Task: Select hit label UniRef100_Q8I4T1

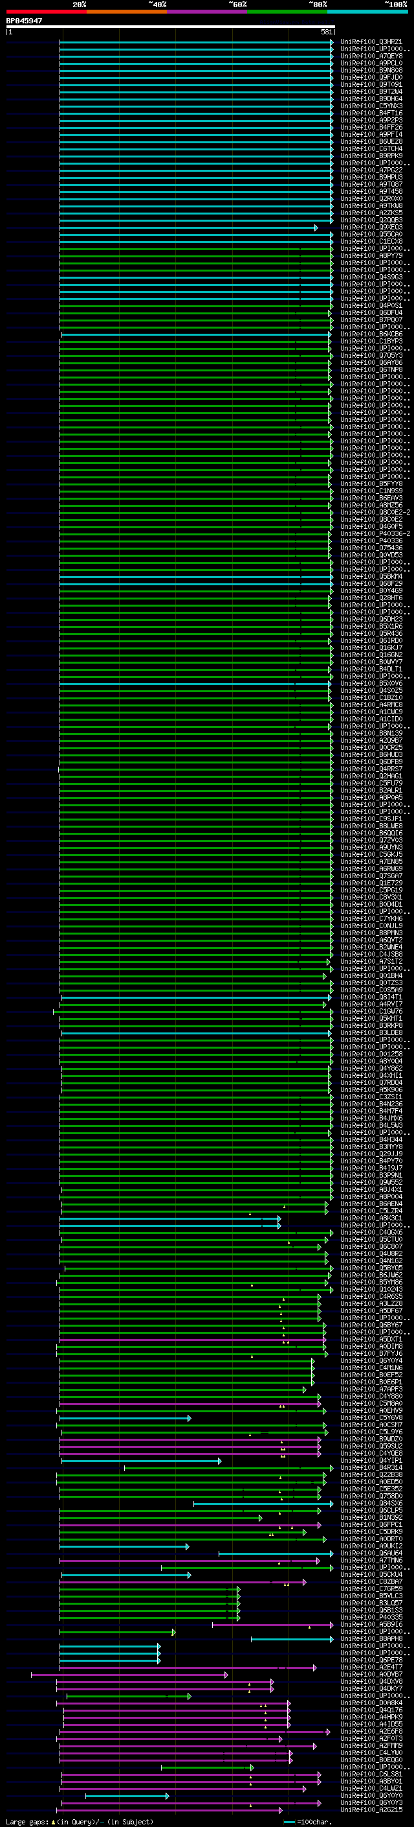Action: tap(371, 997)
